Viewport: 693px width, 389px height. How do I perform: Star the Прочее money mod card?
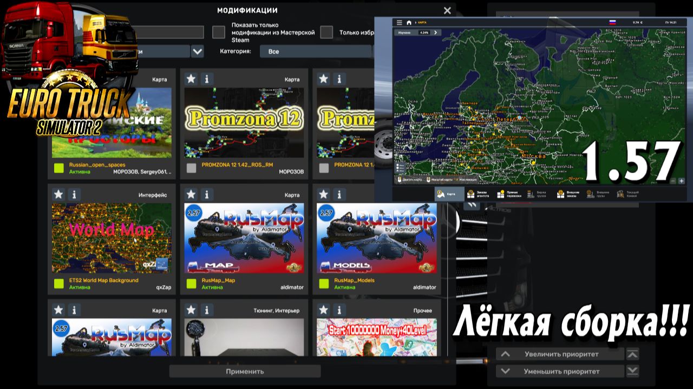(323, 310)
